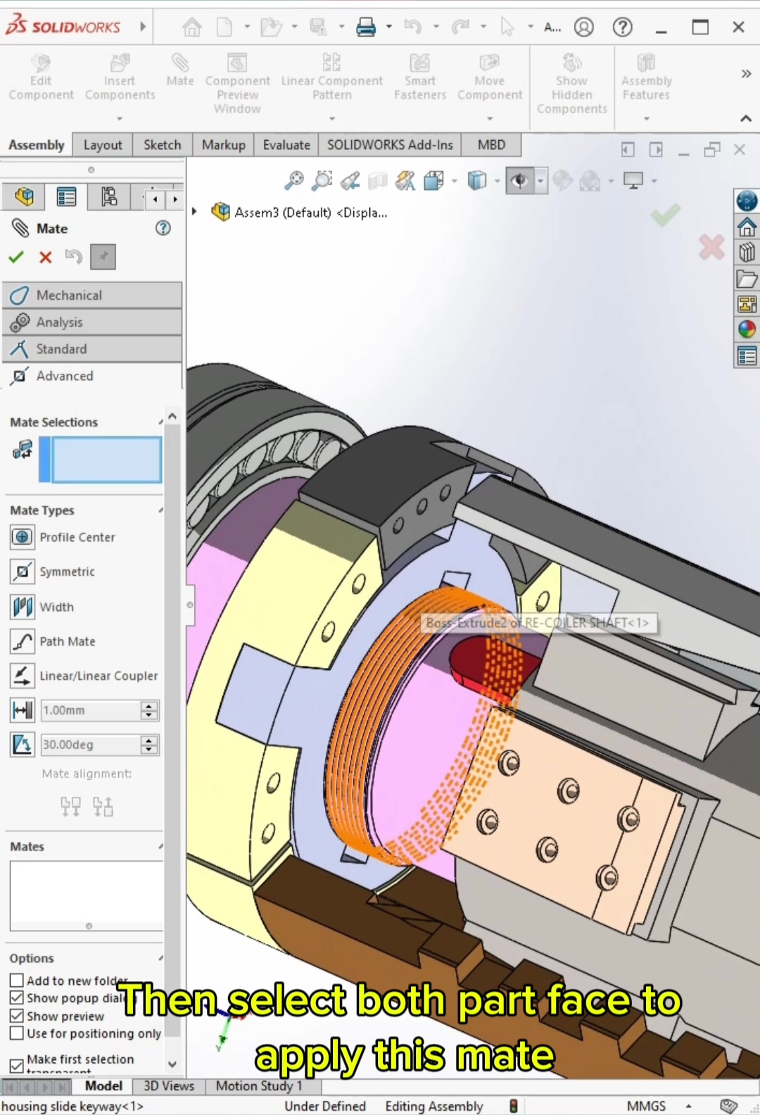760x1115 pixels.
Task: Click the Undo icon in title toolbar
Action: (413, 27)
